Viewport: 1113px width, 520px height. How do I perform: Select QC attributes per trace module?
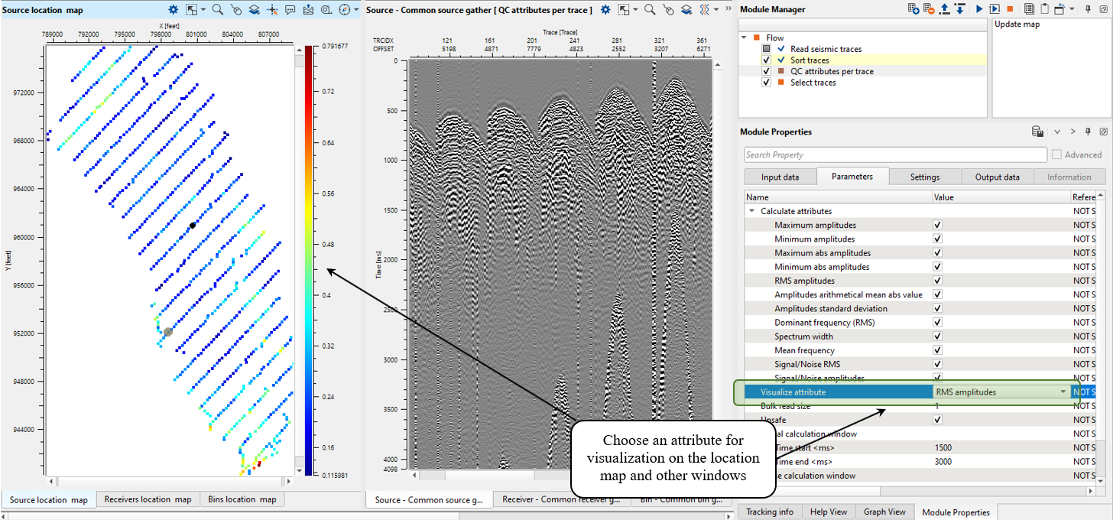click(x=832, y=71)
